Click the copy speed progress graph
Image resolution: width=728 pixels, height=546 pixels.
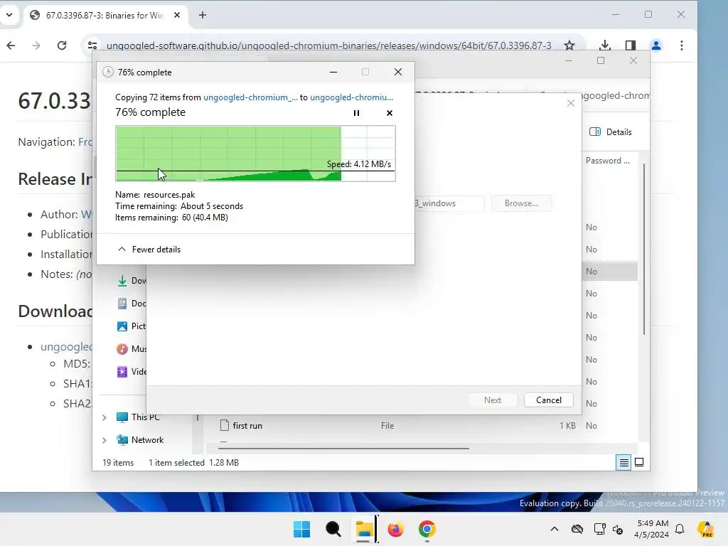point(255,154)
